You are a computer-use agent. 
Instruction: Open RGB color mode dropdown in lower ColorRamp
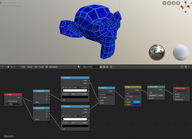(x=77, y=116)
